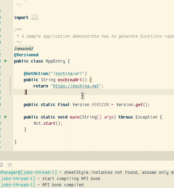Screen dimensions: 174x188
Task: Click the VERSION constant name
Action: click(x=100, y=105)
